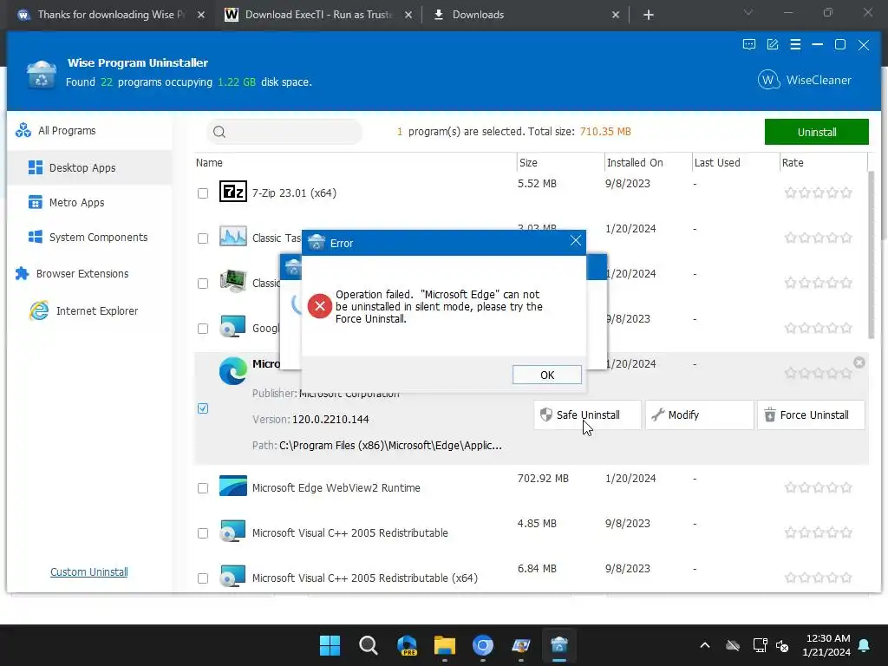Switch to Download ExecTI browser tab
Image resolution: width=888 pixels, height=666 pixels.
pos(317,15)
